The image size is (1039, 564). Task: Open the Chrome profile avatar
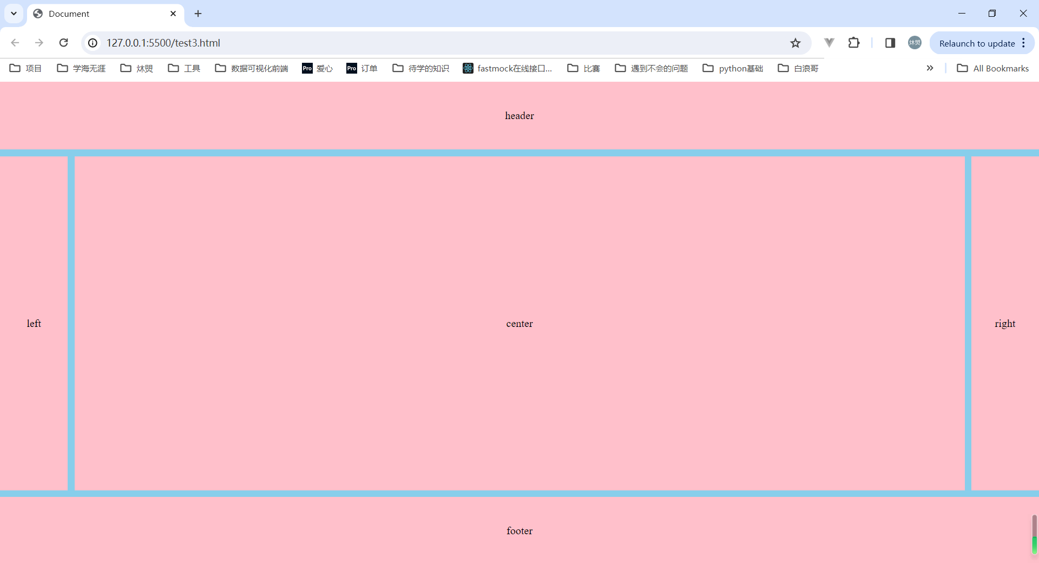point(915,43)
